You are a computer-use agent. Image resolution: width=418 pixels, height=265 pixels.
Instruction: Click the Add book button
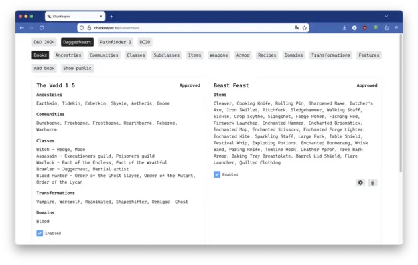pos(44,68)
